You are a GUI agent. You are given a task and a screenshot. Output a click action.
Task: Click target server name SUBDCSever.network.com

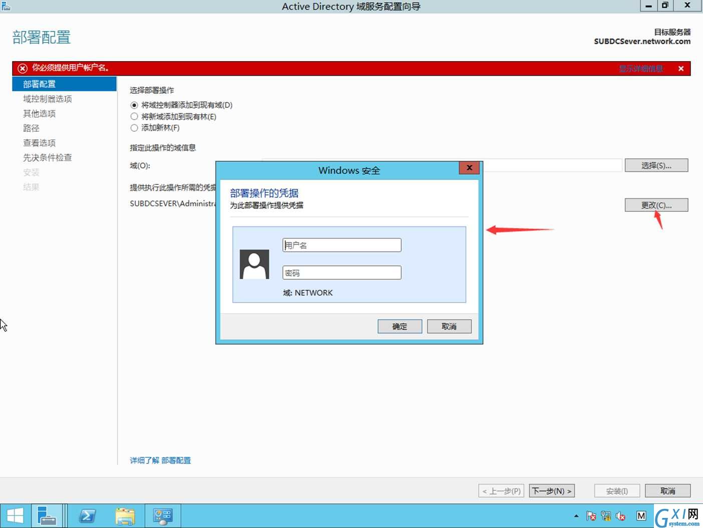[x=642, y=41]
